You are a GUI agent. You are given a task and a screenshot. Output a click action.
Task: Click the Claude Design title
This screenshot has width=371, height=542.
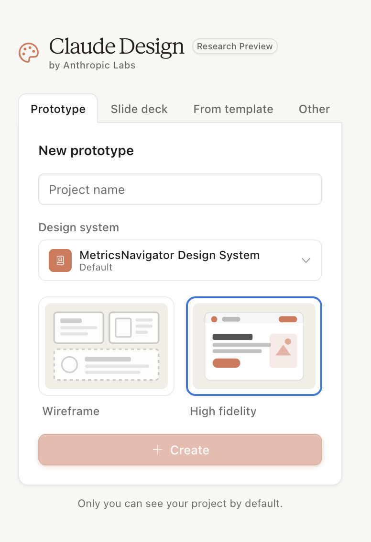click(117, 46)
